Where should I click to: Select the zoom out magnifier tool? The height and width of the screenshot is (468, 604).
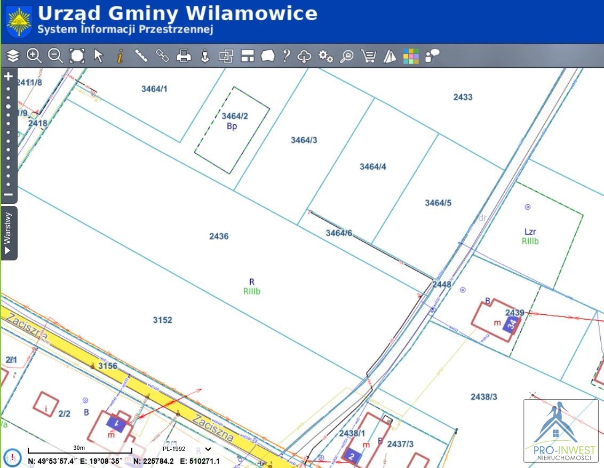(x=55, y=55)
